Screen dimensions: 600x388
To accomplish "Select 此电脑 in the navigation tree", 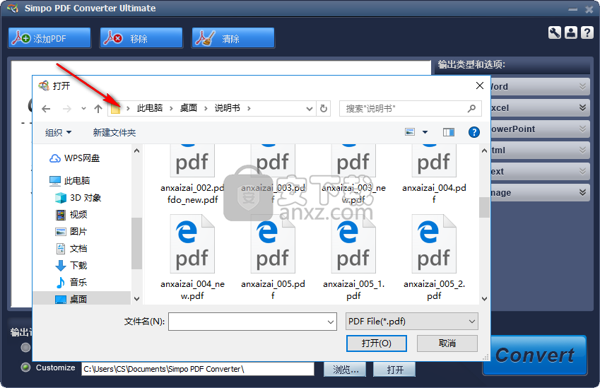I will (x=70, y=181).
